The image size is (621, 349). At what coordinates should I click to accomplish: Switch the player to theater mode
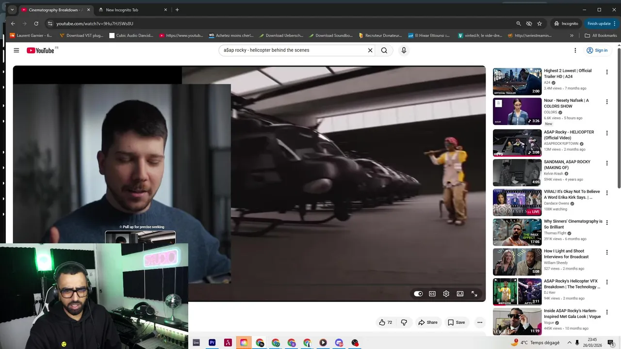460,294
